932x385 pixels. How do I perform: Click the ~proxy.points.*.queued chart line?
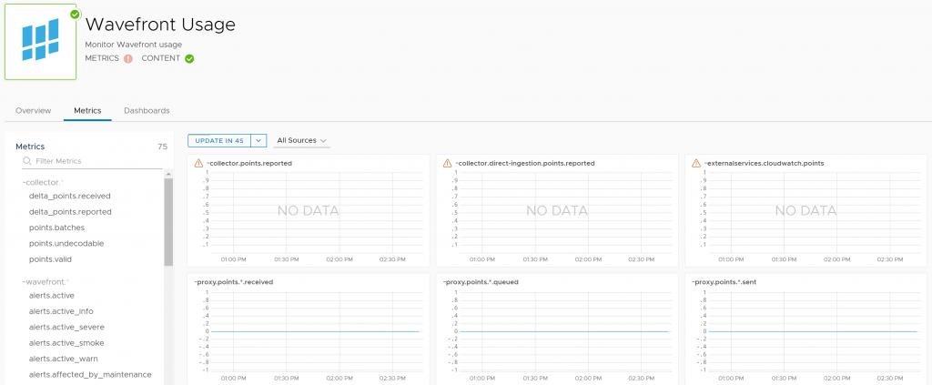pyautogui.click(x=563, y=331)
